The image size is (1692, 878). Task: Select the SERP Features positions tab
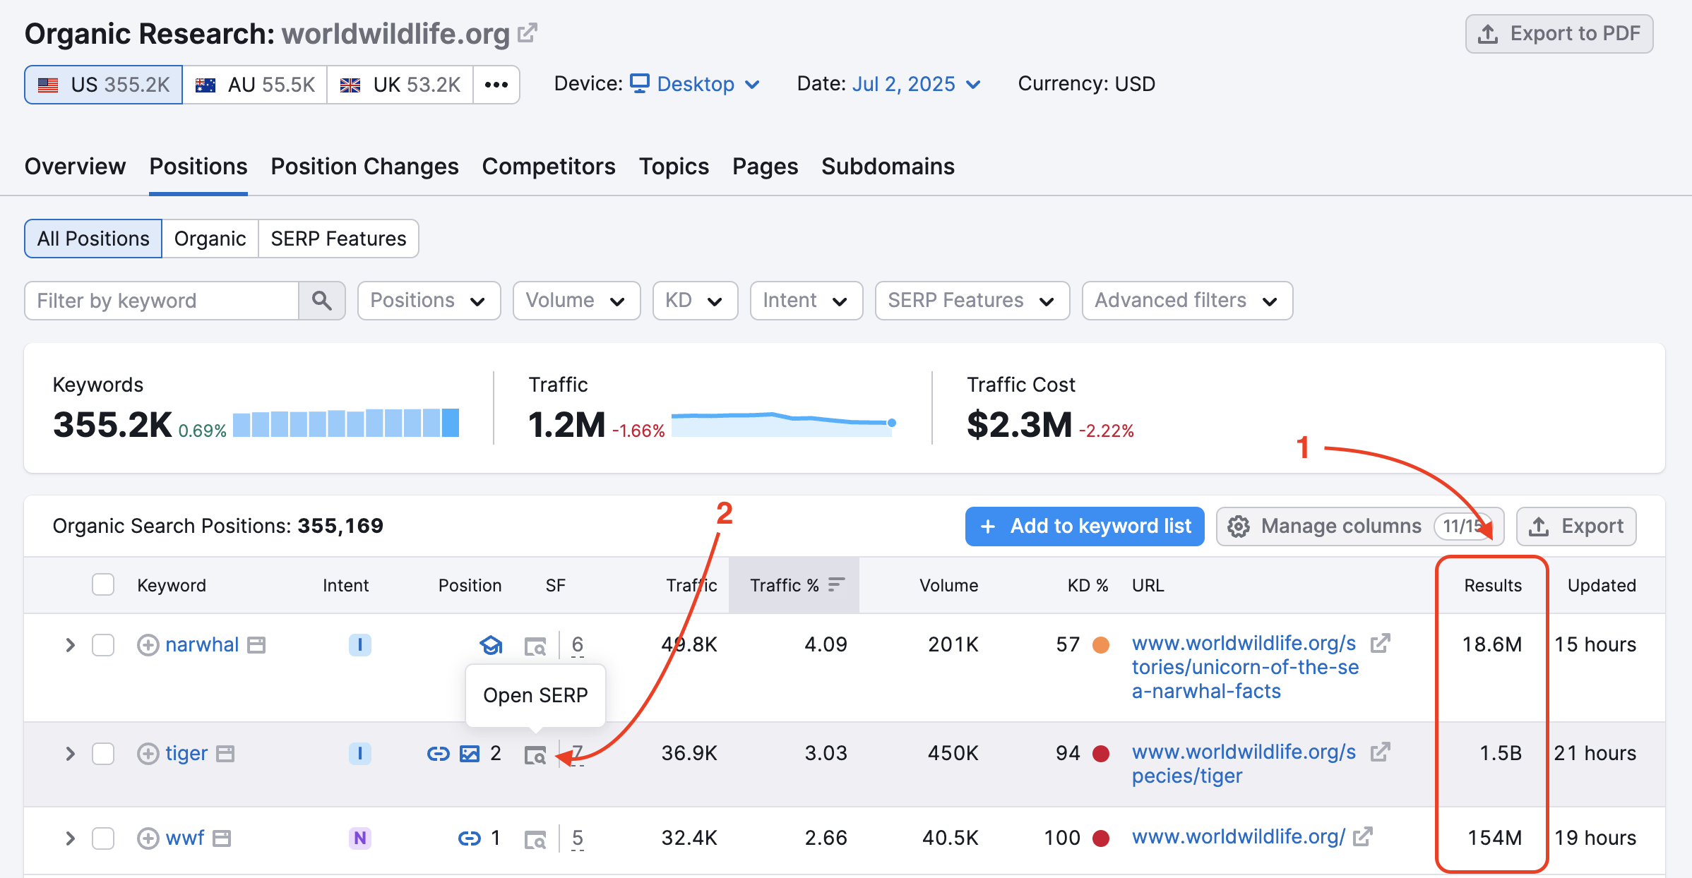coord(338,239)
